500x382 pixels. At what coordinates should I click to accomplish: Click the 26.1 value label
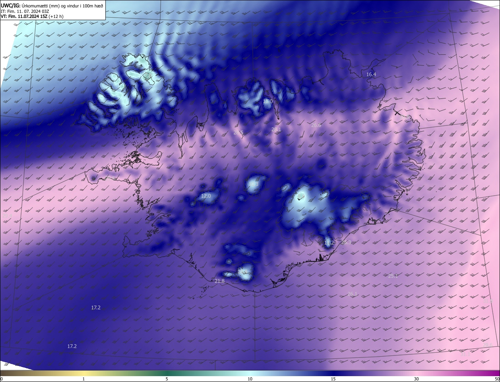[x=352, y=294]
